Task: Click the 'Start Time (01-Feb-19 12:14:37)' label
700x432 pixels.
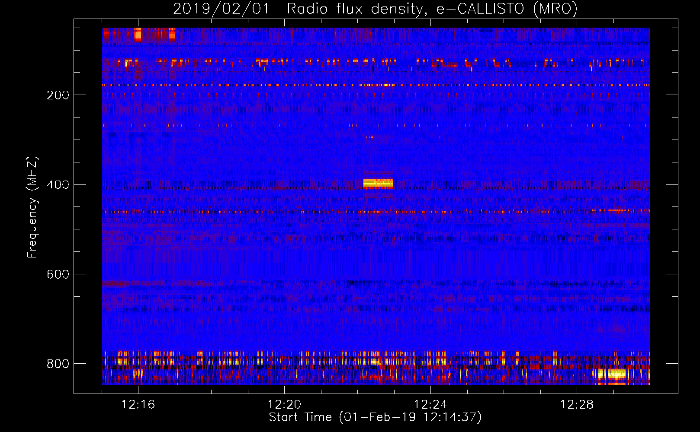Action: (375, 417)
